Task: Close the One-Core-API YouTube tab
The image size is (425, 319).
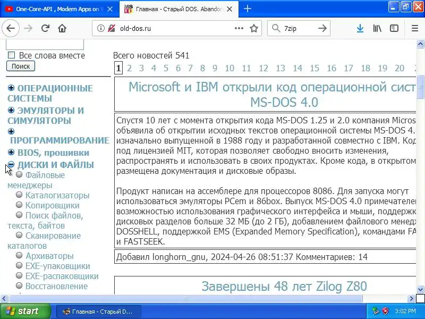Action: coord(110,9)
